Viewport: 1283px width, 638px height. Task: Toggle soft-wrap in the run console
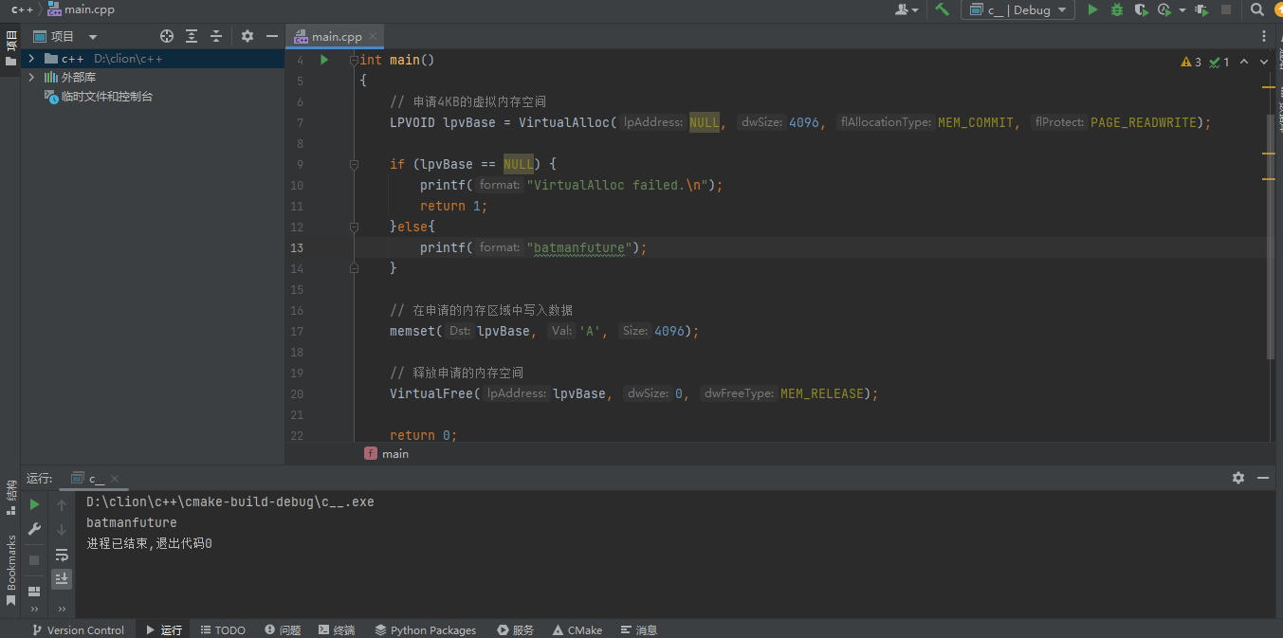(x=62, y=555)
